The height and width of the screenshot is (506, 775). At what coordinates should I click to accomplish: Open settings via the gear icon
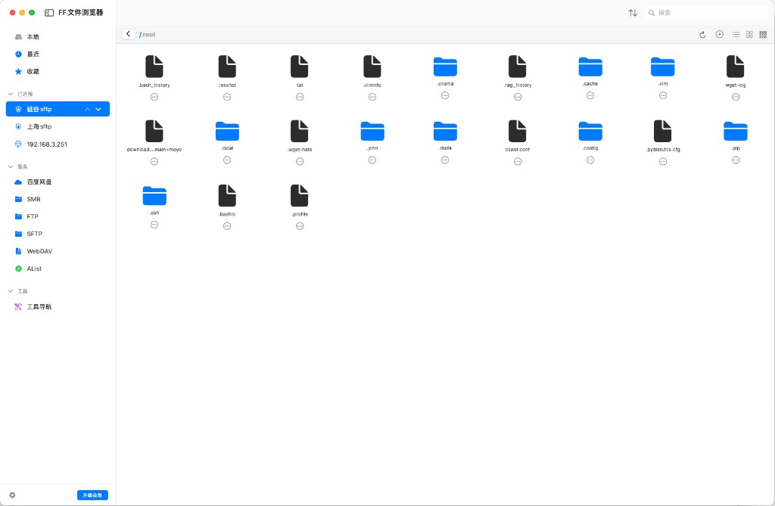tap(12, 495)
